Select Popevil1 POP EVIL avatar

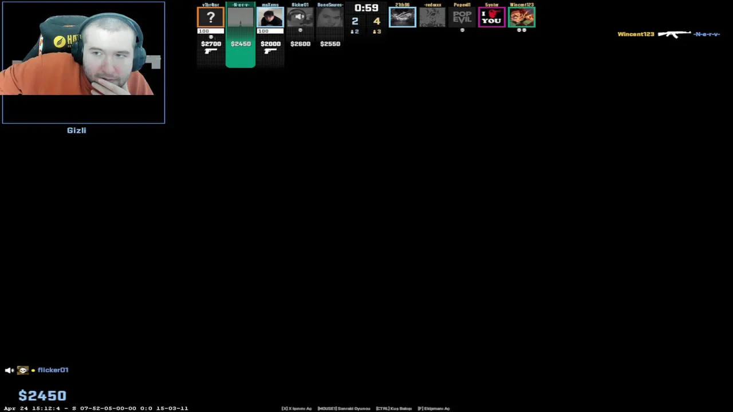click(462, 17)
